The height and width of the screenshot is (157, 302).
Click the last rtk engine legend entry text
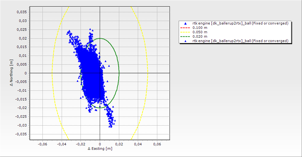(x=240, y=41)
